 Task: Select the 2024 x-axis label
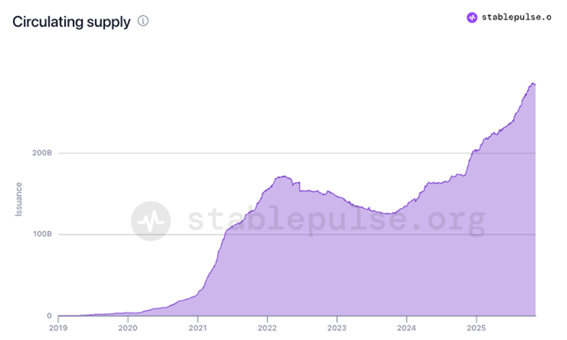coord(407,329)
